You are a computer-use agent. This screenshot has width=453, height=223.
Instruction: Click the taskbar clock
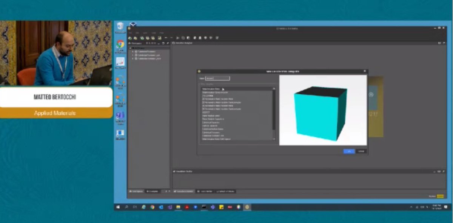[x=436, y=207]
